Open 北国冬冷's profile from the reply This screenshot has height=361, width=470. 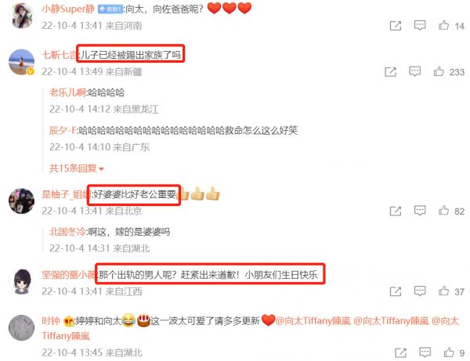click(x=67, y=232)
